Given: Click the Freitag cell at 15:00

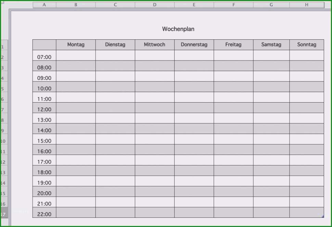Looking at the screenshot, I should [233, 139].
